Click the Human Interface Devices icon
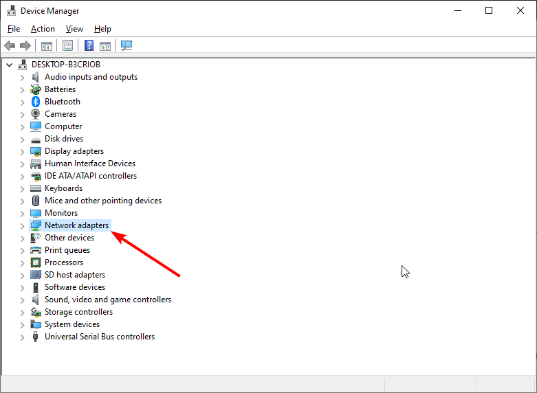This screenshot has width=537, height=393. (36, 164)
